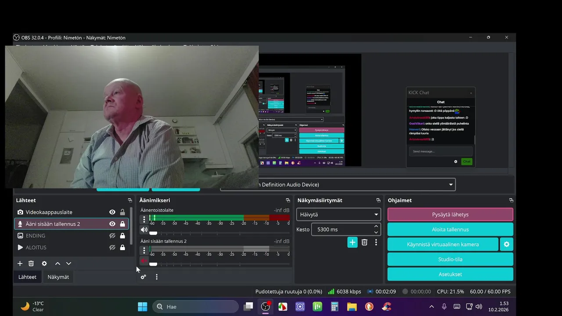Image resolution: width=562 pixels, height=316 pixels.
Task: Open KICK Chat settings gear icon
Action: (x=456, y=162)
